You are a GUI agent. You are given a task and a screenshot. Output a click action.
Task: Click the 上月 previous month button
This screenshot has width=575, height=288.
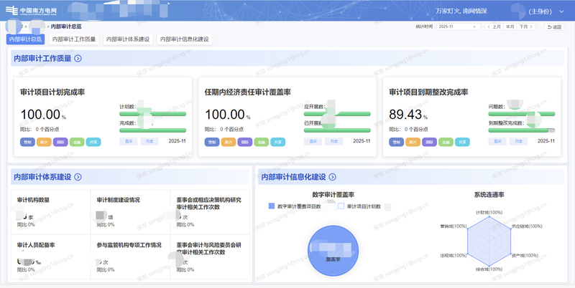pyautogui.click(x=494, y=27)
